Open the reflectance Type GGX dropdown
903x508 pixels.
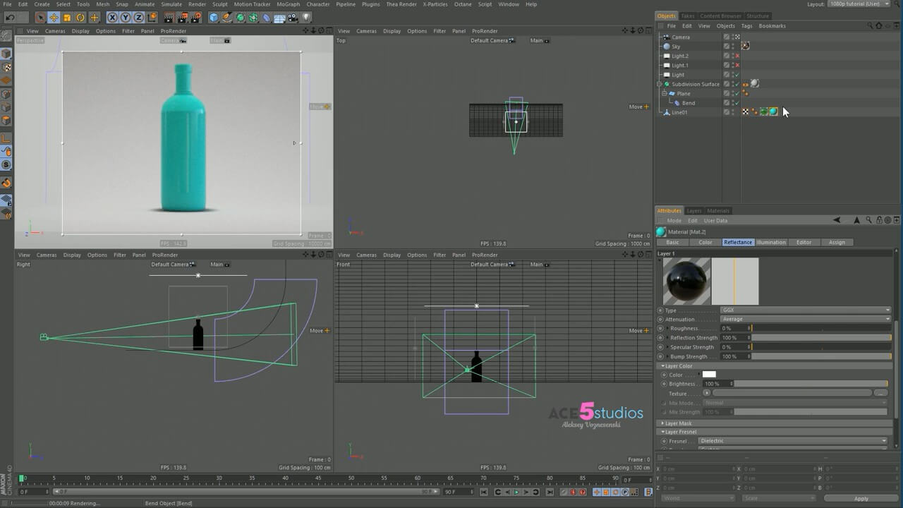coord(805,310)
